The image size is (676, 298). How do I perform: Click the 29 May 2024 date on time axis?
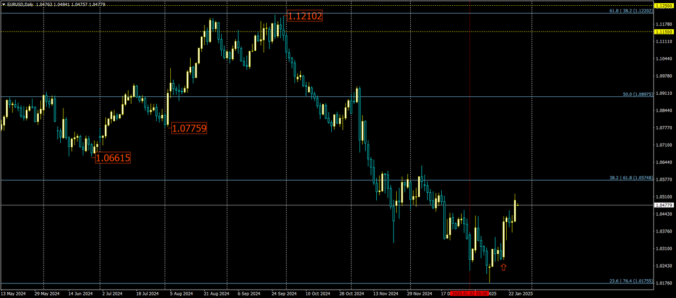[x=47, y=293]
